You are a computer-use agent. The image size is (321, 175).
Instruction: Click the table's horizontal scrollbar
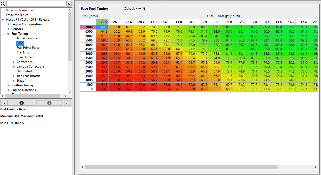tap(182, 167)
